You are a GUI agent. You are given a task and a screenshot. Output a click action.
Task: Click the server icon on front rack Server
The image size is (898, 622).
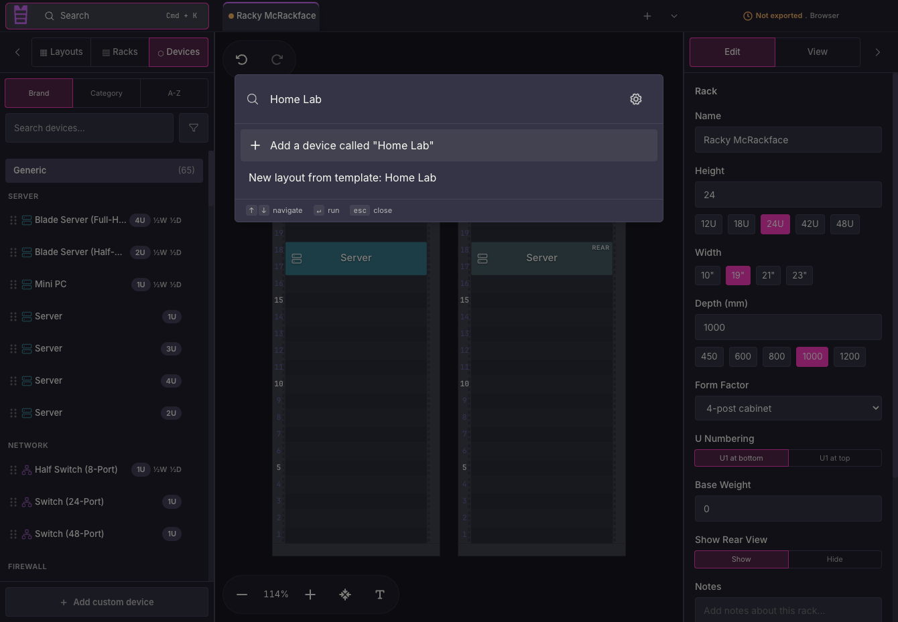click(297, 258)
